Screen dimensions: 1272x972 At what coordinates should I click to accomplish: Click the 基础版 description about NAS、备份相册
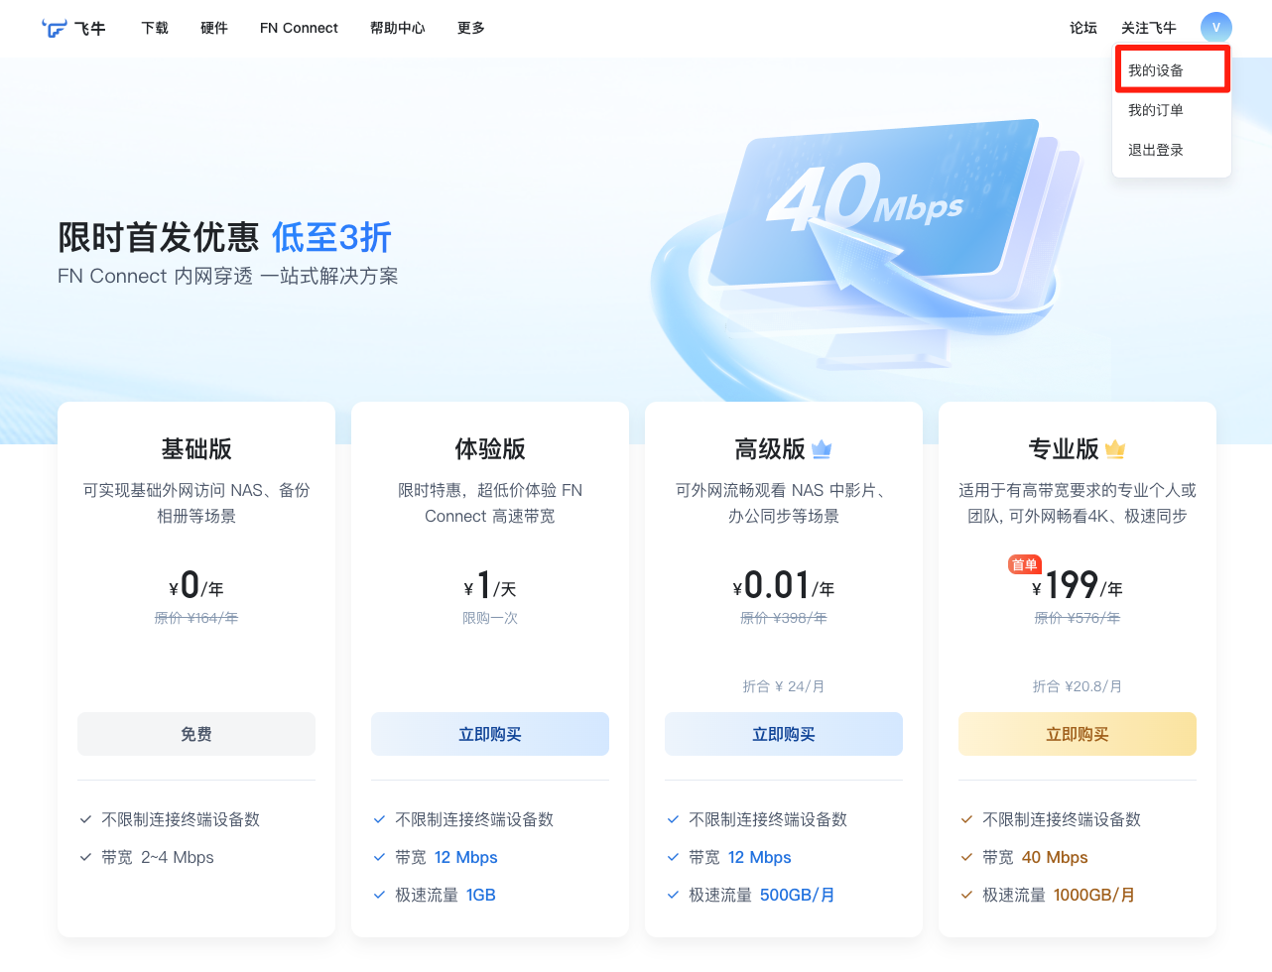click(196, 503)
